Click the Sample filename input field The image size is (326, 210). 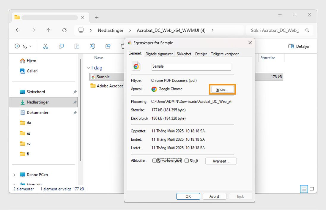pyautogui.click(x=191, y=66)
